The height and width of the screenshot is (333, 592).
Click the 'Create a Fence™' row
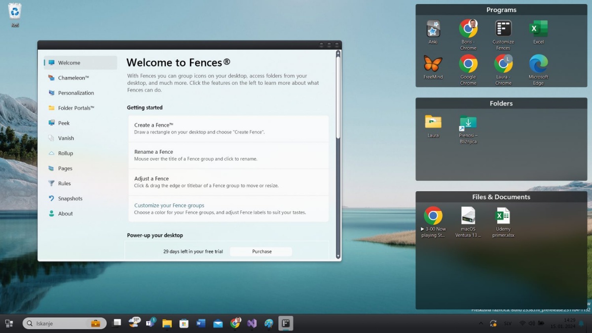pyautogui.click(x=228, y=129)
